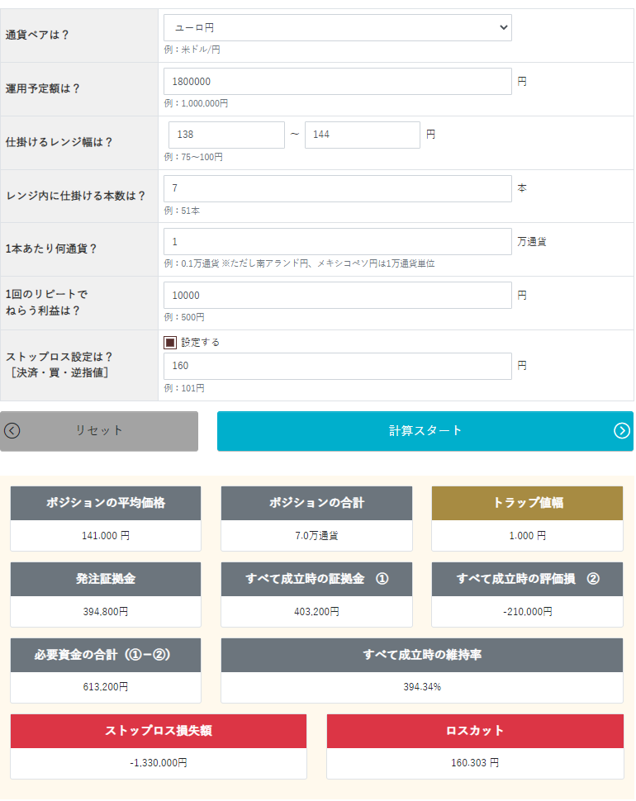This screenshot has width=636, height=801.
Task: Click the すべて成立時の維持率 header
Action: click(422, 655)
